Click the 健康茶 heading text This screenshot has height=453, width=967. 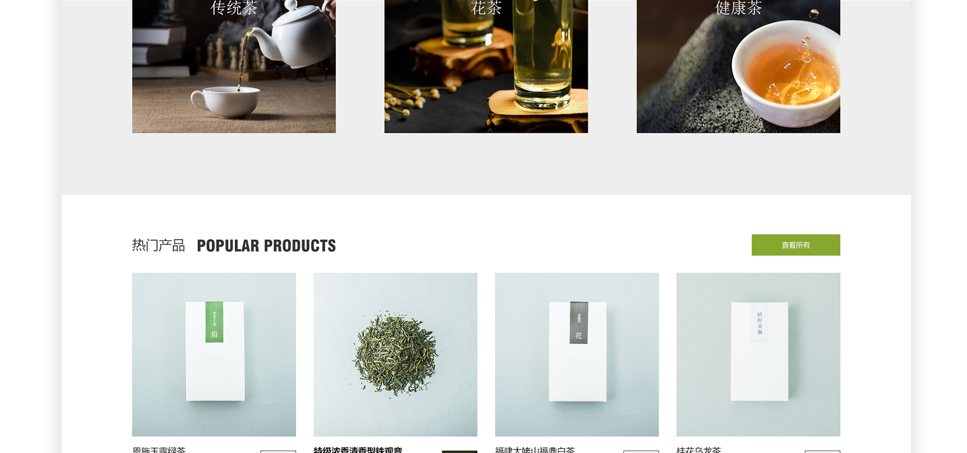(x=738, y=8)
